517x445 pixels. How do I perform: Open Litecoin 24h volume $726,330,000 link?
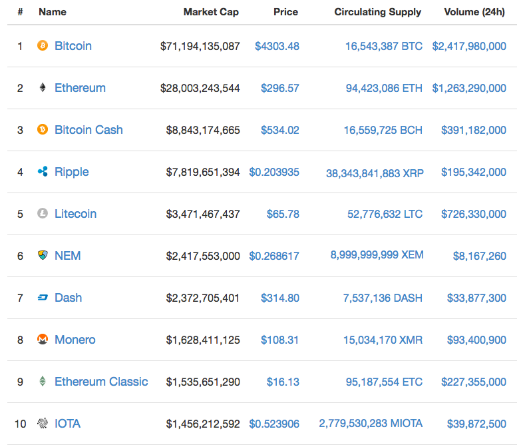[x=474, y=214]
